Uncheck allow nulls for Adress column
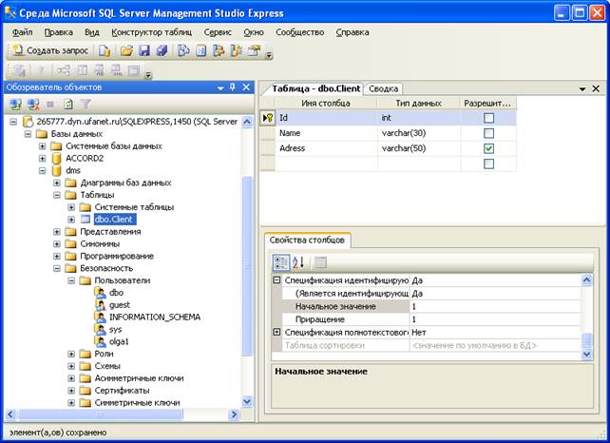Image resolution: width=610 pixels, height=443 pixels. (488, 148)
